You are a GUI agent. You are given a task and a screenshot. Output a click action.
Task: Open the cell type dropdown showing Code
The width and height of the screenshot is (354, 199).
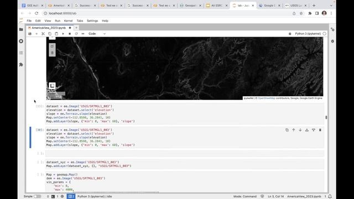pyautogui.click(x=97, y=34)
